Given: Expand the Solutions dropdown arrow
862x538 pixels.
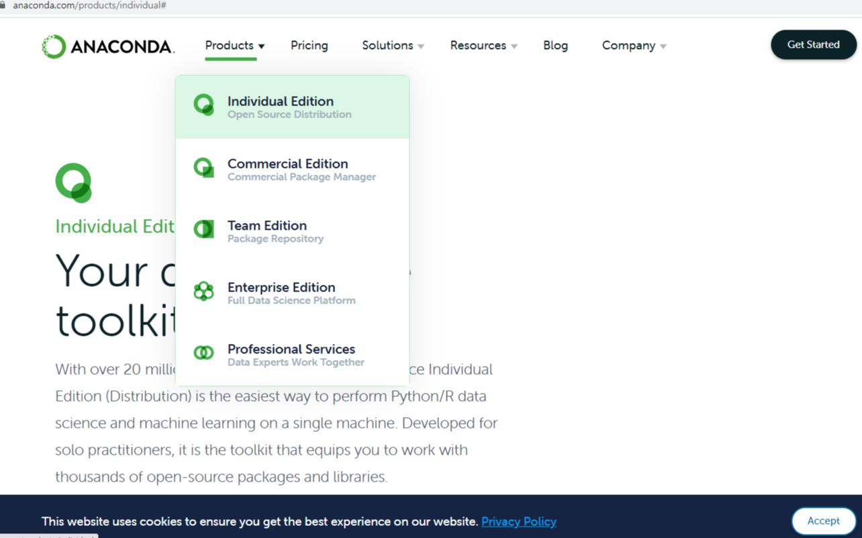Looking at the screenshot, I should pyautogui.click(x=421, y=46).
